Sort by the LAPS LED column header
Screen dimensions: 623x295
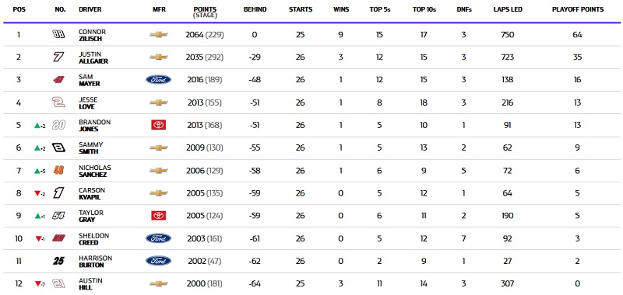coord(508,9)
